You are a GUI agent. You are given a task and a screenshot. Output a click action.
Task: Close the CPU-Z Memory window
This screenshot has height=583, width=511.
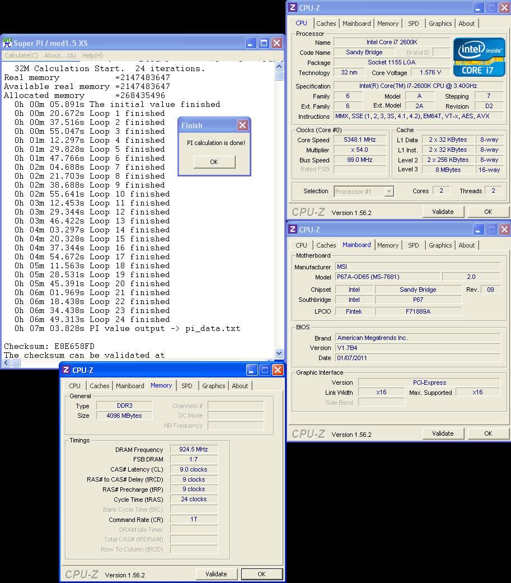pyautogui.click(x=278, y=370)
